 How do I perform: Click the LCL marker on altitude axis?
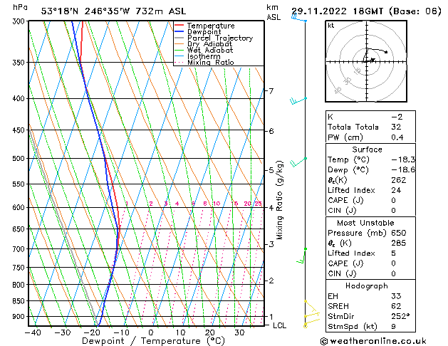tap(278, 325)
